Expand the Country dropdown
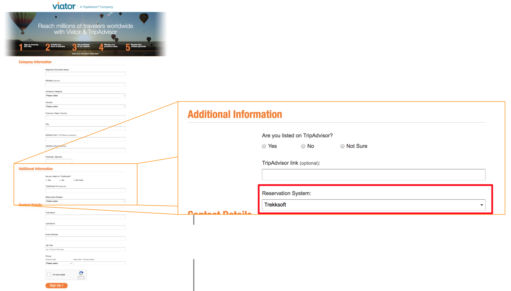 (x=85, y=106)
